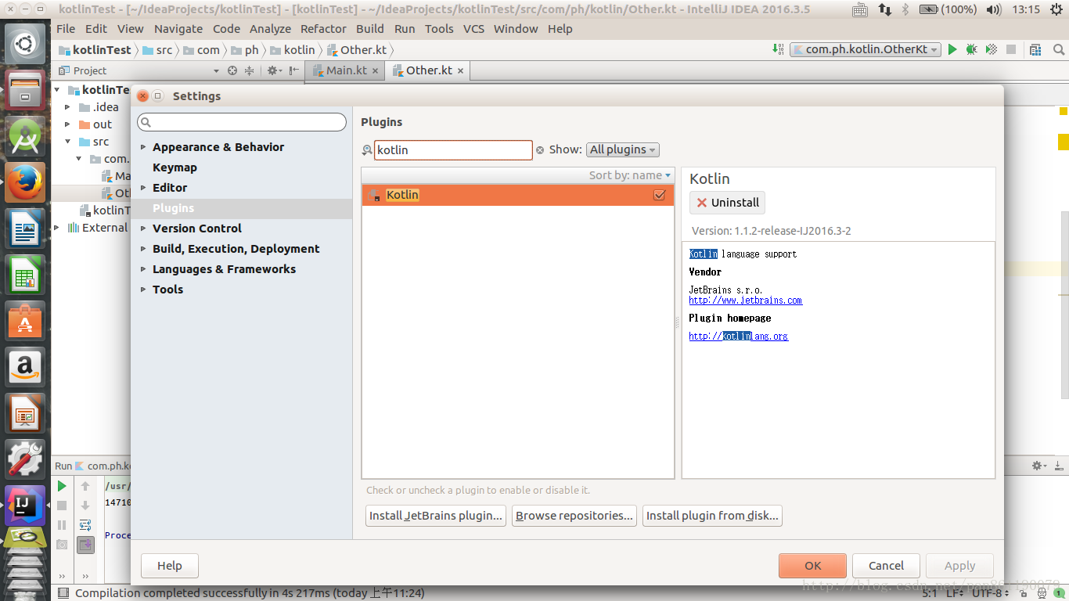The width and height of the screenshot is (1069, 601).
Task: Open Run panel settings gear
Action: pyautogui.click(x=1039, y=466)
